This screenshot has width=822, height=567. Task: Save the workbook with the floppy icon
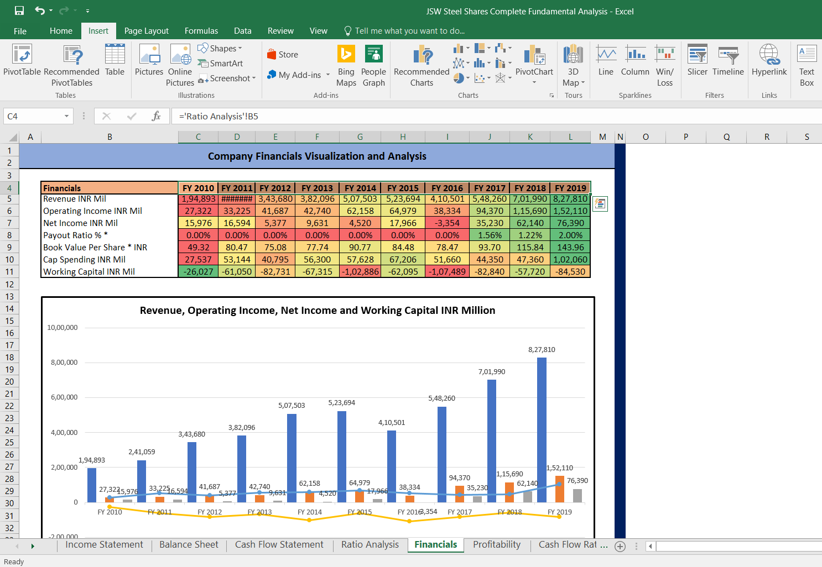coord(19,11)
